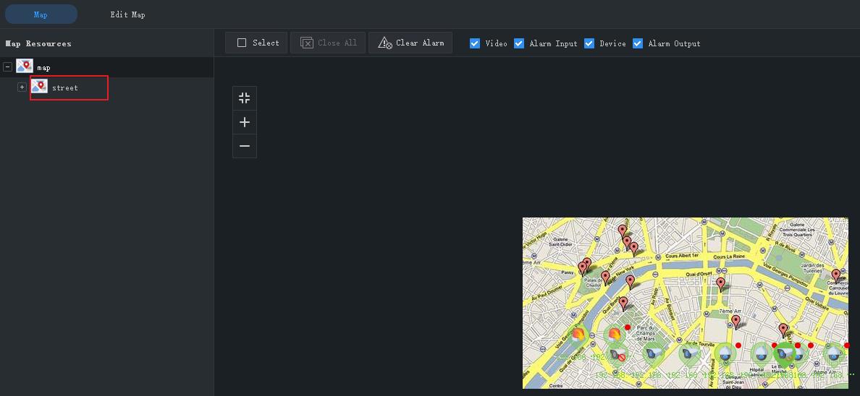The height and width of the screenshot is (396, 860).
Task: Click the map icon beside 'street'
Action: click(x=40, y=86)
